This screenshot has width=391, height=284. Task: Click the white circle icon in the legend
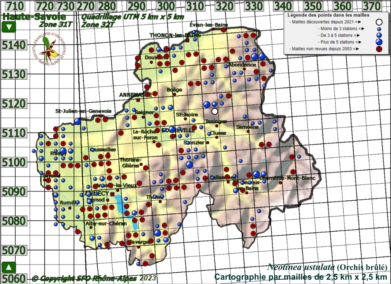point(378,22)
